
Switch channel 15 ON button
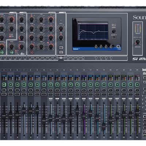pos(77,85)
